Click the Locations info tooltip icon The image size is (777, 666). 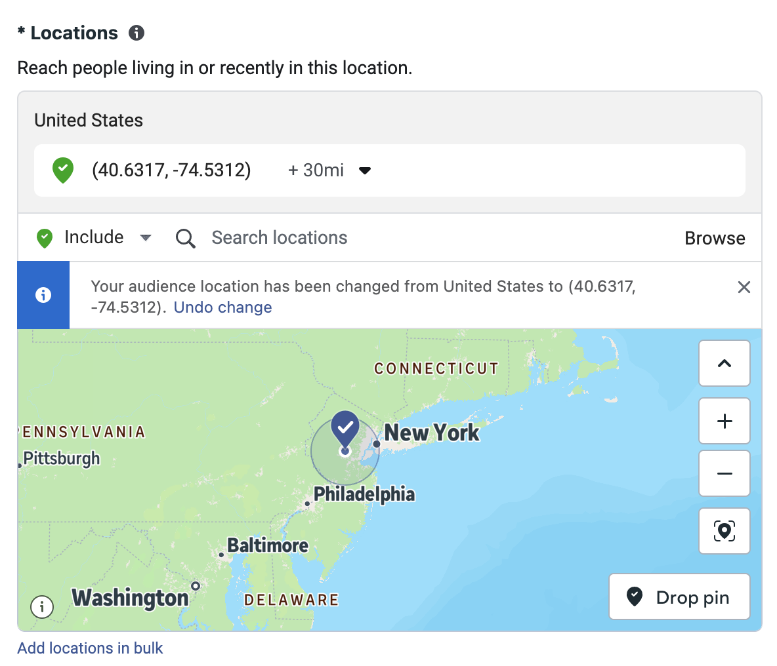(136, 33)
